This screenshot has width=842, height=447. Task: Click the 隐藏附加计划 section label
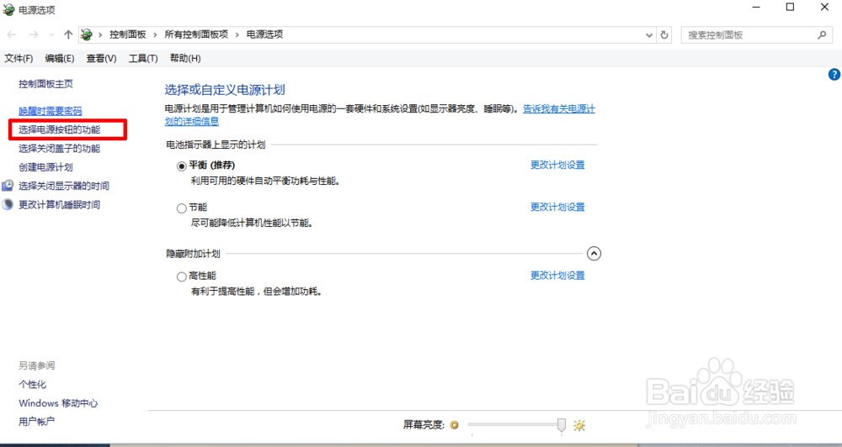click(x=193, y=254)
